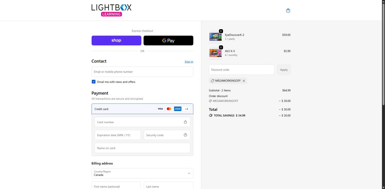This screenshot has width=385, height=189.
Task: Click the EyeDiscoverK-2 product name
Action: 235,35
